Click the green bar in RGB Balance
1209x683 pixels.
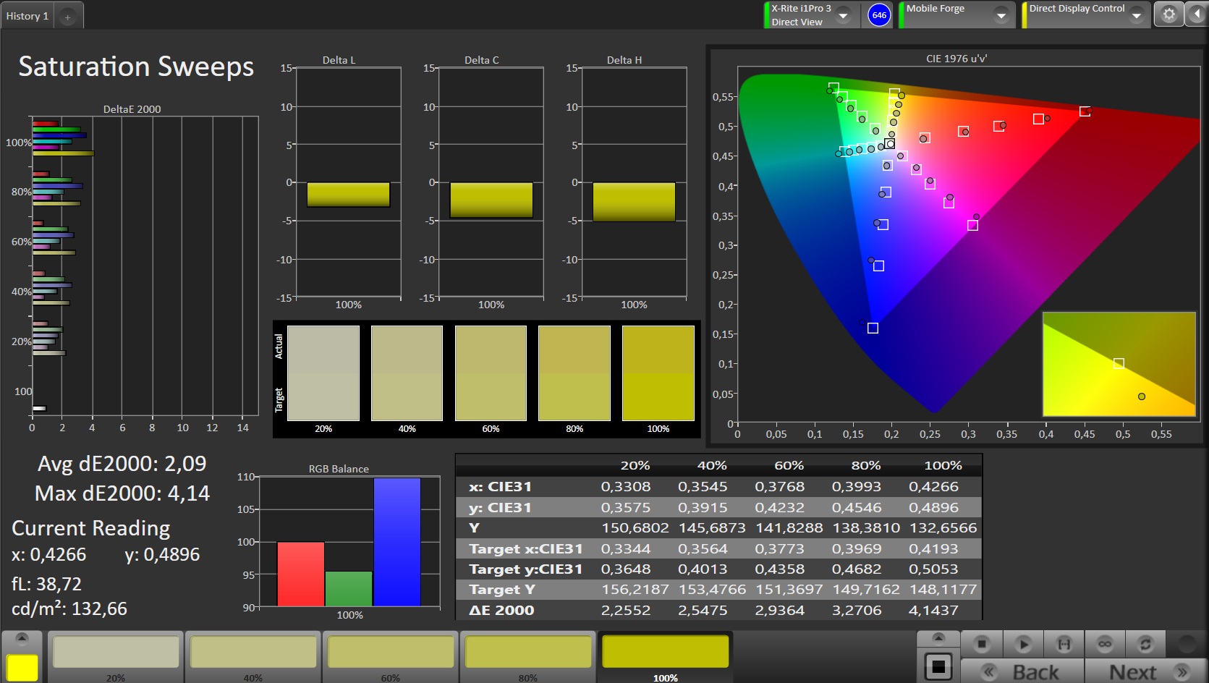point(349,589)
